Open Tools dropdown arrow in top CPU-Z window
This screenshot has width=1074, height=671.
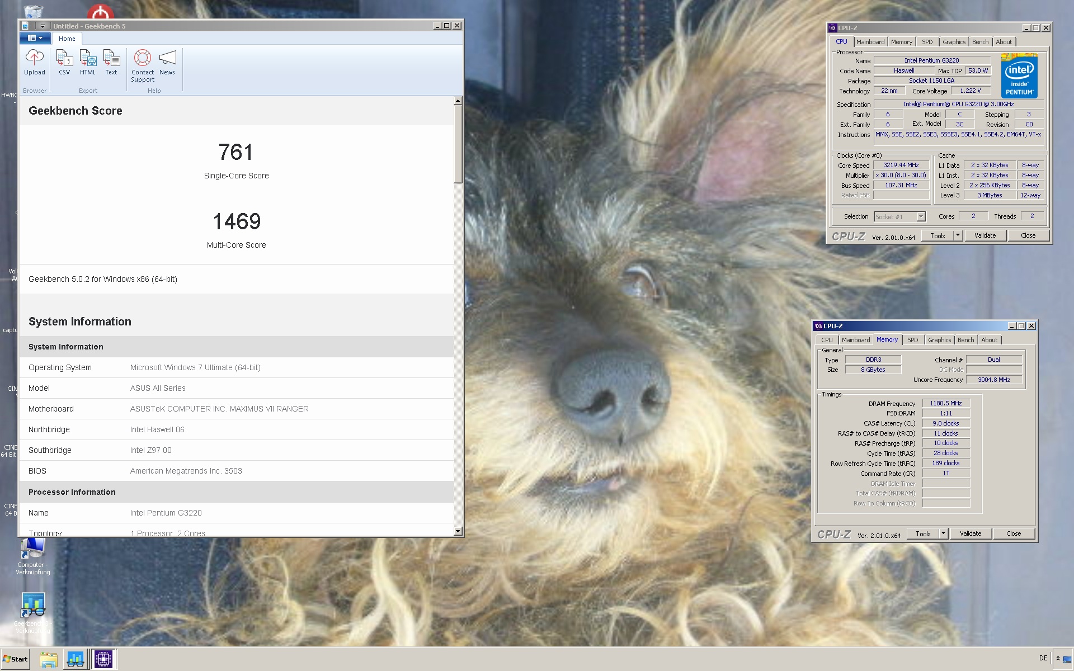pos(958,235)
